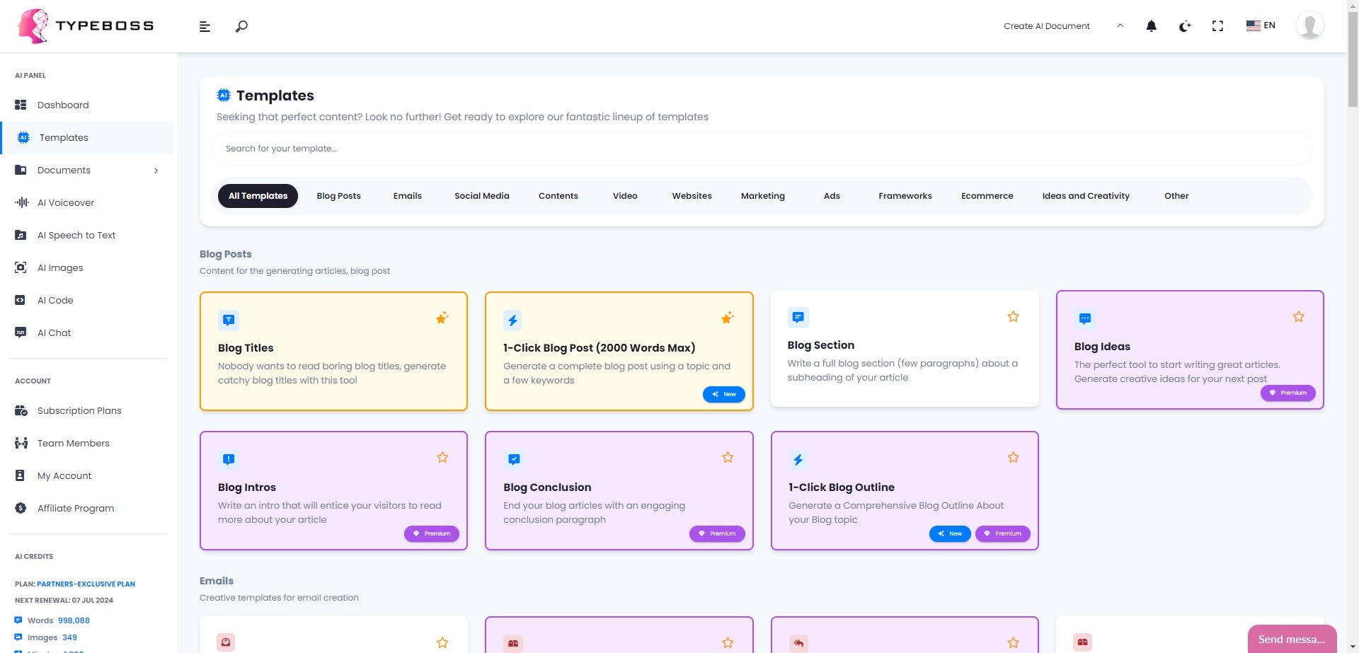Unfavorite the Blog Titles template star
This screenshot has height=653, width=1359.
442,318
